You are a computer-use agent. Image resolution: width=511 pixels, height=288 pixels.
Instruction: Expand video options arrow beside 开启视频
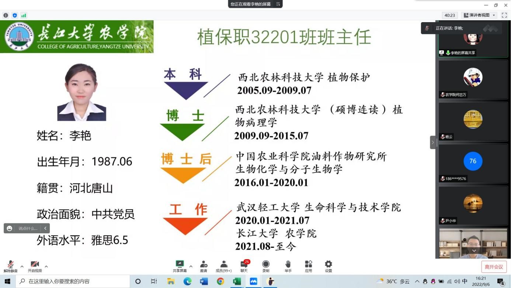(x=46, y=266)
